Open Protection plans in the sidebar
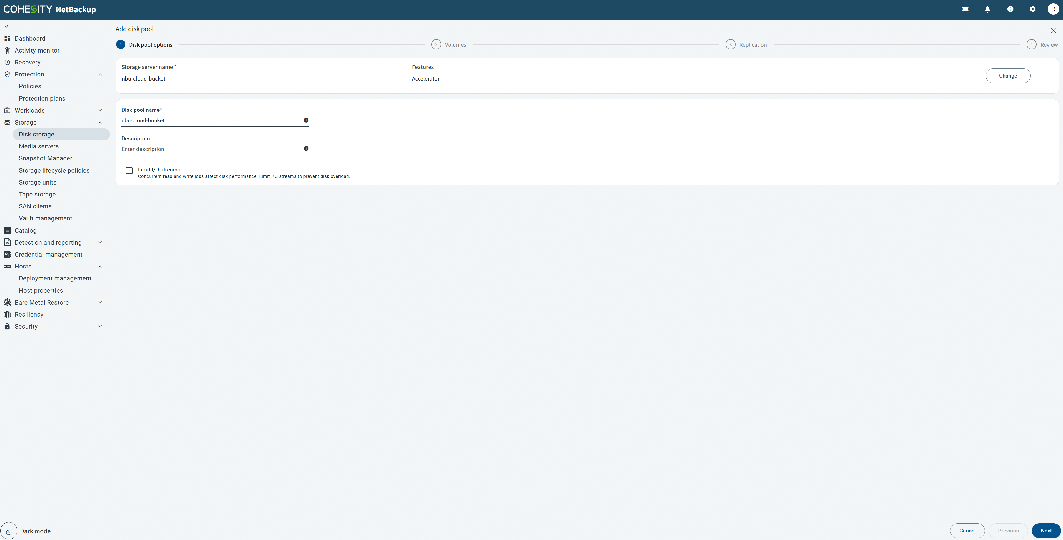This screenshot has height=540, width=1063. point(42,98)
